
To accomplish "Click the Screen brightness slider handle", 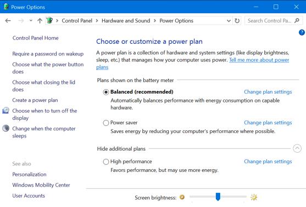I will [x=218, y=197].
